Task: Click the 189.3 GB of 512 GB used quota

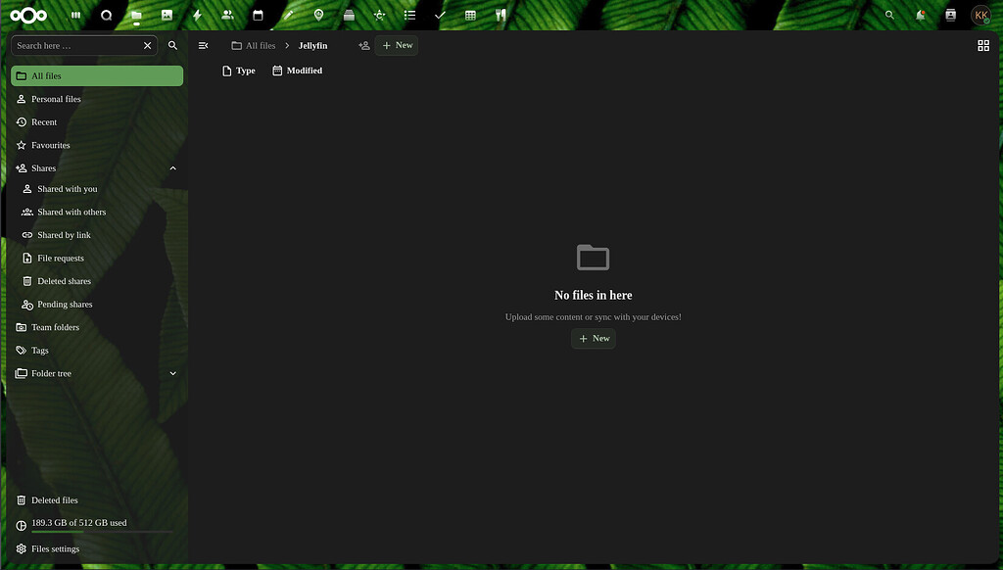Action: click(x=97, y=524)
